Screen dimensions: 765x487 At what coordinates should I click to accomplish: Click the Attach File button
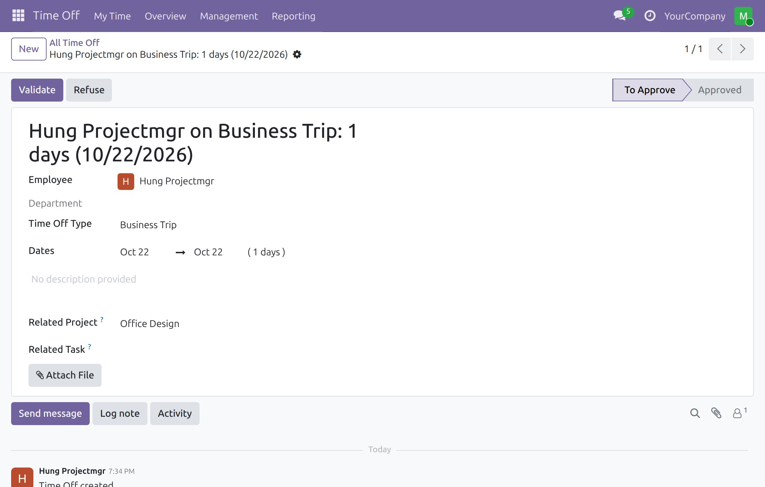click(65, 375)
